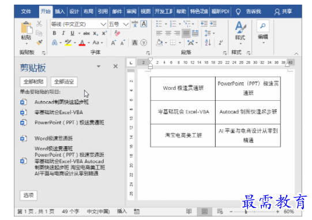
Task: Toggle character shading icon
Action: pyautogui.click(x=135, y=43)
